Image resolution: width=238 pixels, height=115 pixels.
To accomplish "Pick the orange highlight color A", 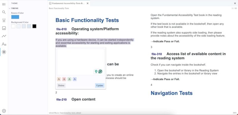I will 59,79.
